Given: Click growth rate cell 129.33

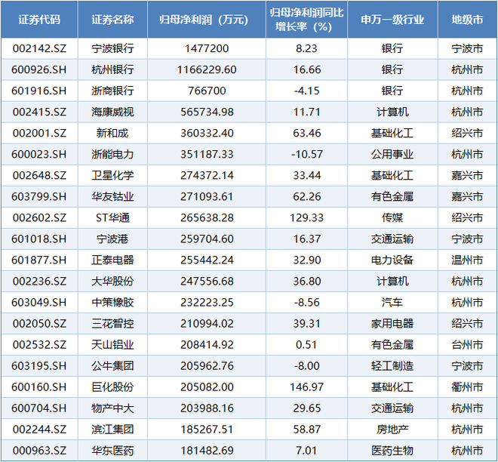Looking at the screenshot, I should [x=306, y=217].
